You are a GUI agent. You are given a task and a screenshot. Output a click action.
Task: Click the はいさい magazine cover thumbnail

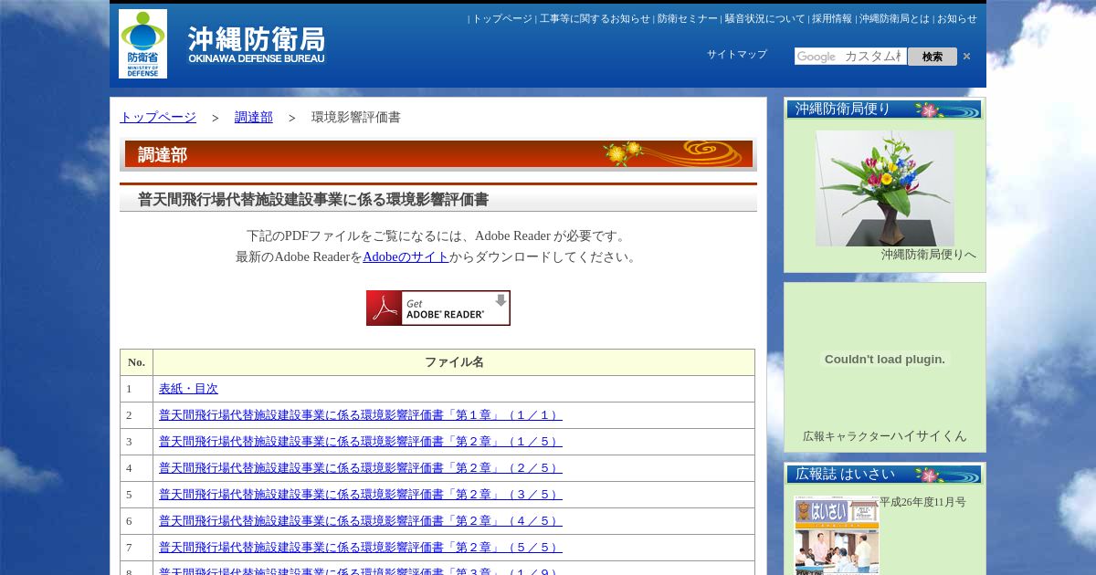[837, 536]
